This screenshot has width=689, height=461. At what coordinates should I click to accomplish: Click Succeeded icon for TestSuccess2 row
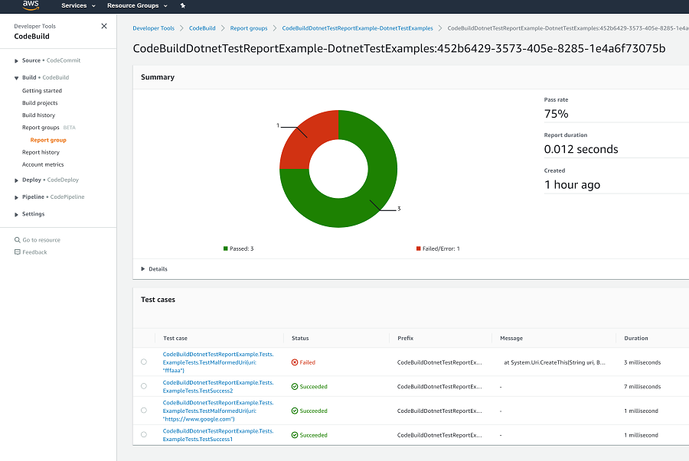click(x=295, y=386)
